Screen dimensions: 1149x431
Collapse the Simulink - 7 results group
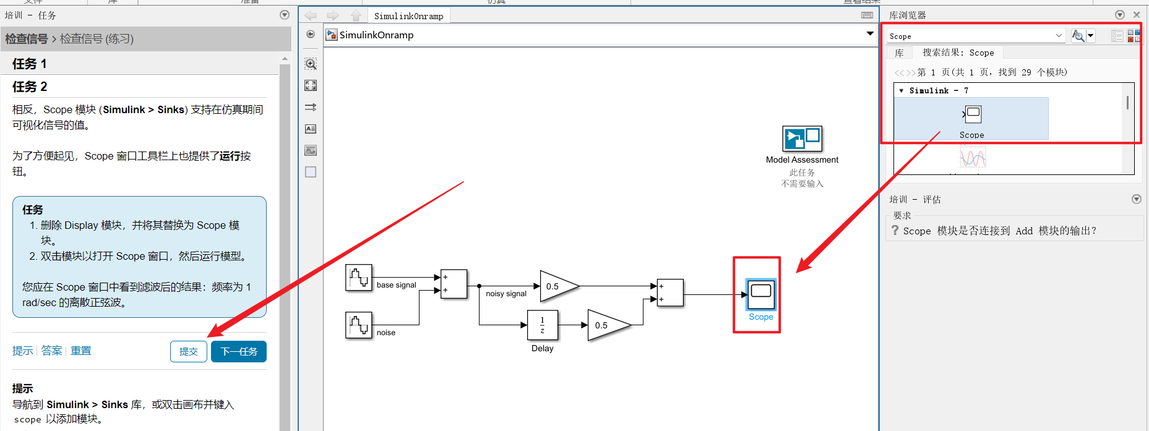click(x=902, y=90)
